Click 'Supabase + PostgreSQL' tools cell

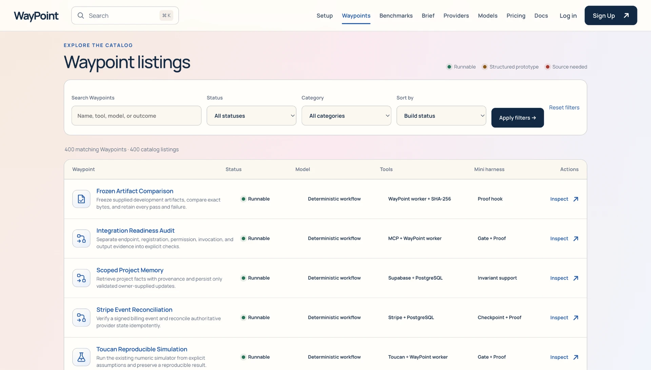415,278
